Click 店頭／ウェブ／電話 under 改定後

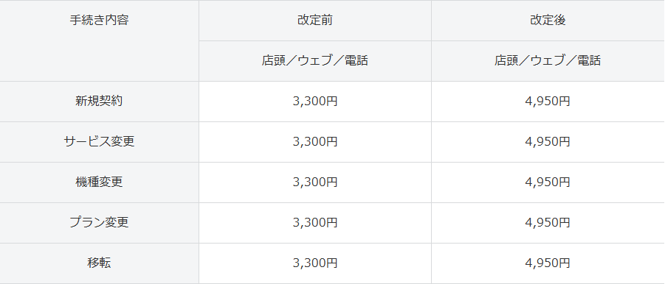pos(548,61)
